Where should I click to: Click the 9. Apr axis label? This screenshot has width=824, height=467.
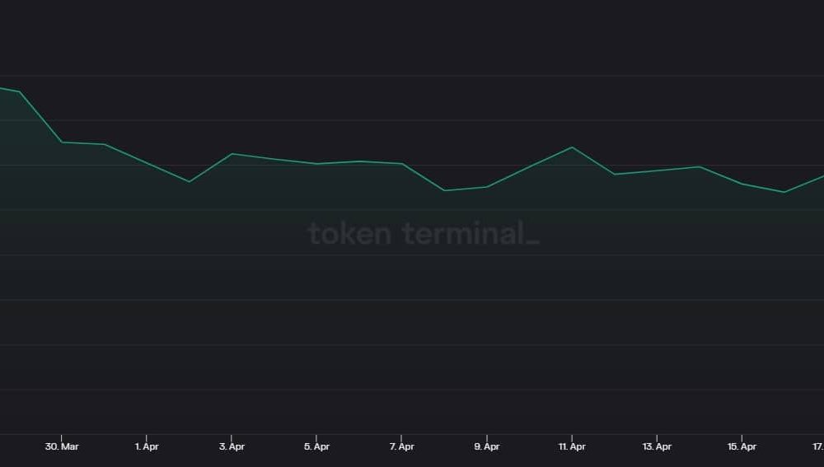(x=487, y=446)
